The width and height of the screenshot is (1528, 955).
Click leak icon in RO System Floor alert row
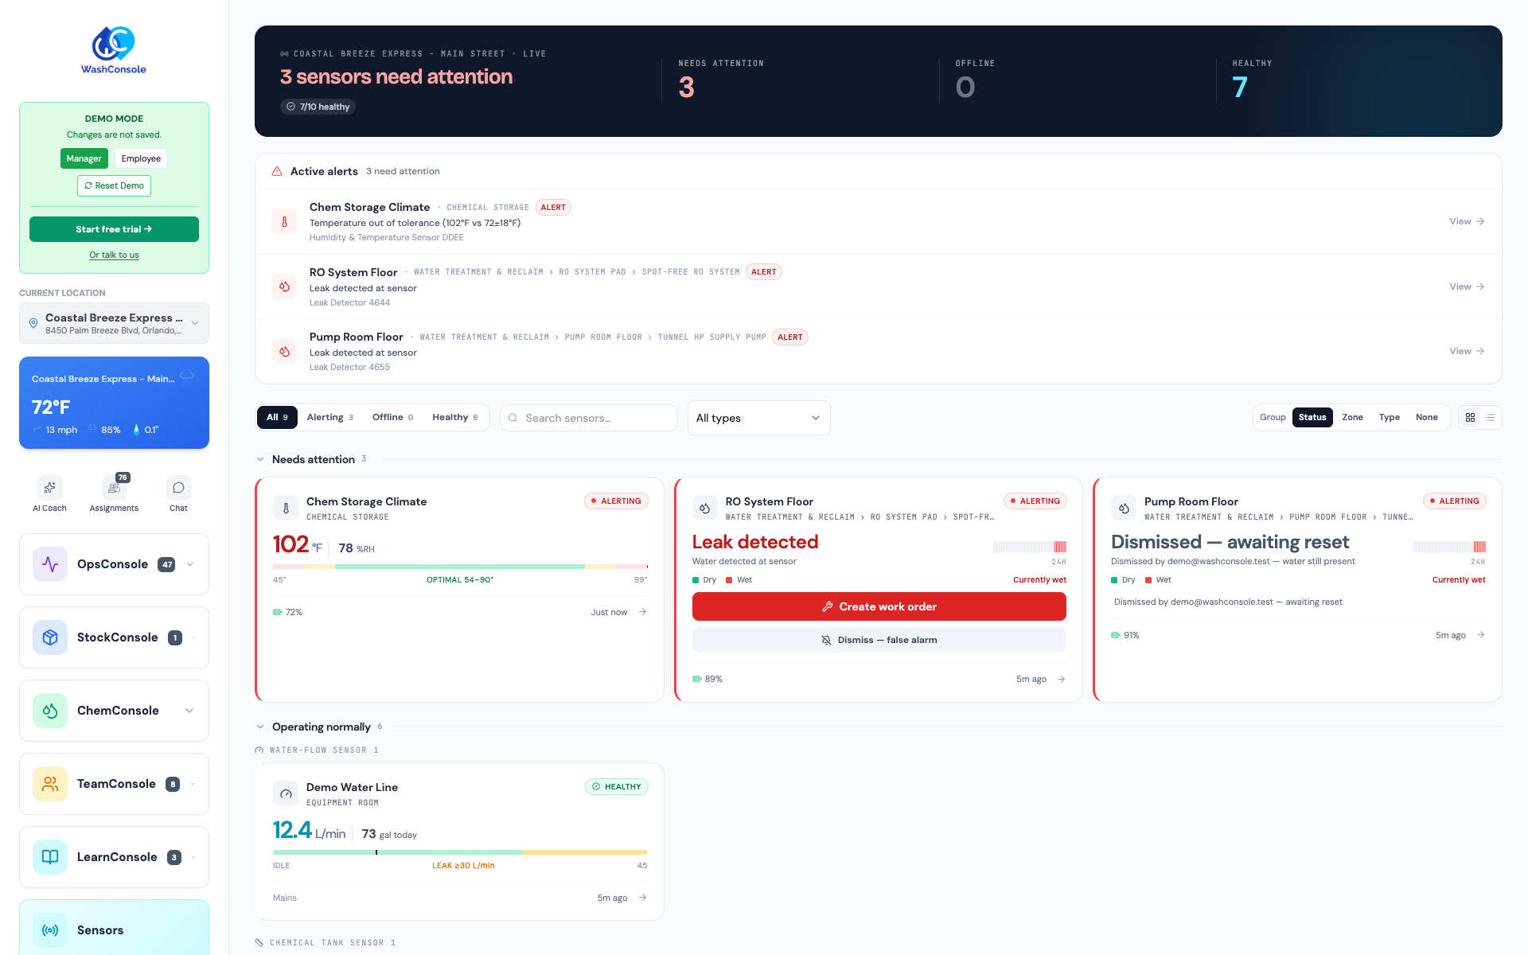click(x=284, y=286)
